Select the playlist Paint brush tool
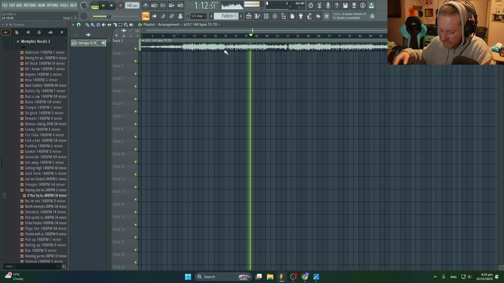504x283 pixels. click(x=93, y=24)
